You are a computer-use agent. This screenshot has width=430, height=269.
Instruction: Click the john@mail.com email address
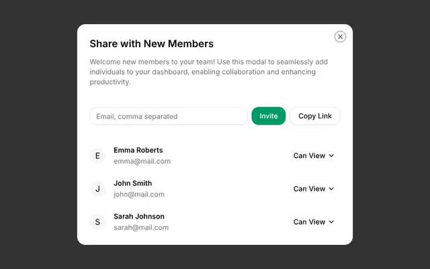tap(139, 194)
